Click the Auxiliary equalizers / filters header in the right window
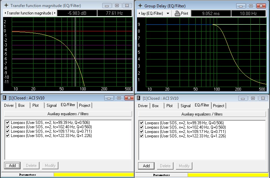 point(202,114)
